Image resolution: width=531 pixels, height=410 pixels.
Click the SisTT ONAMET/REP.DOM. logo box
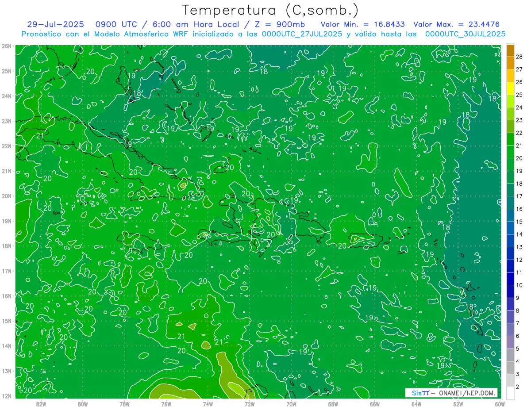(x=451, y=393)
